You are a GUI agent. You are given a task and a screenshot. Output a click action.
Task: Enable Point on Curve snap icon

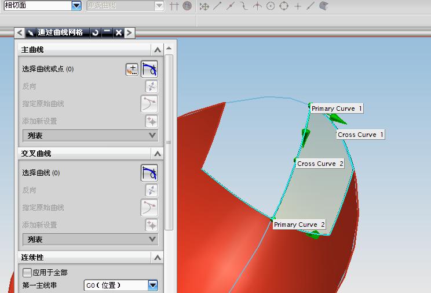coord(311,6)
